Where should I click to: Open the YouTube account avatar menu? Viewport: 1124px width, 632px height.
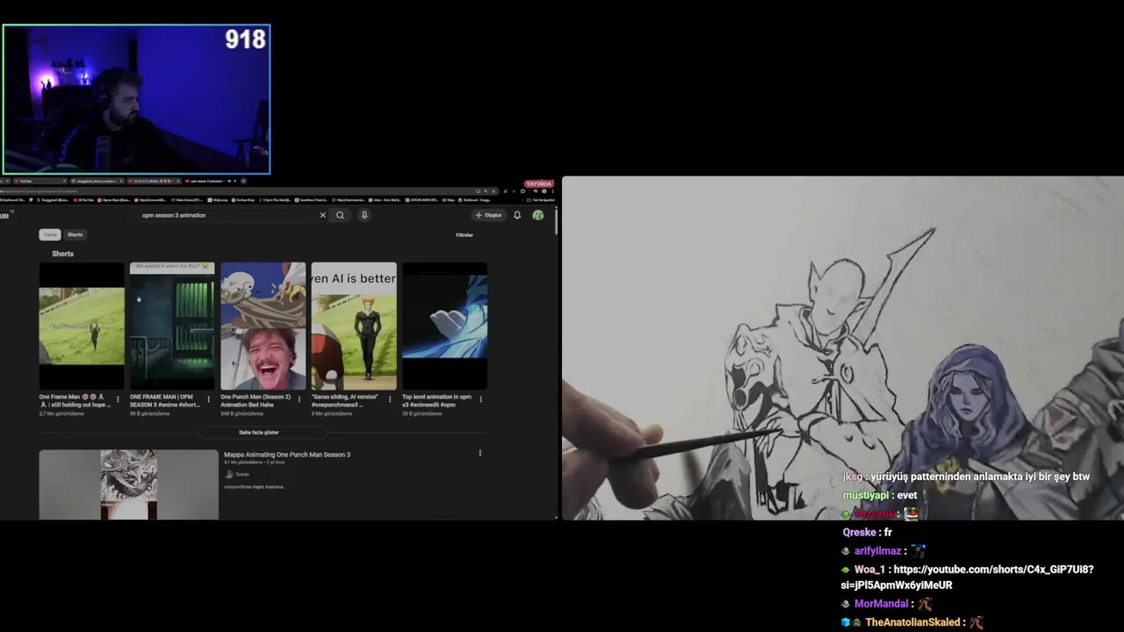(x=537, y=215)
